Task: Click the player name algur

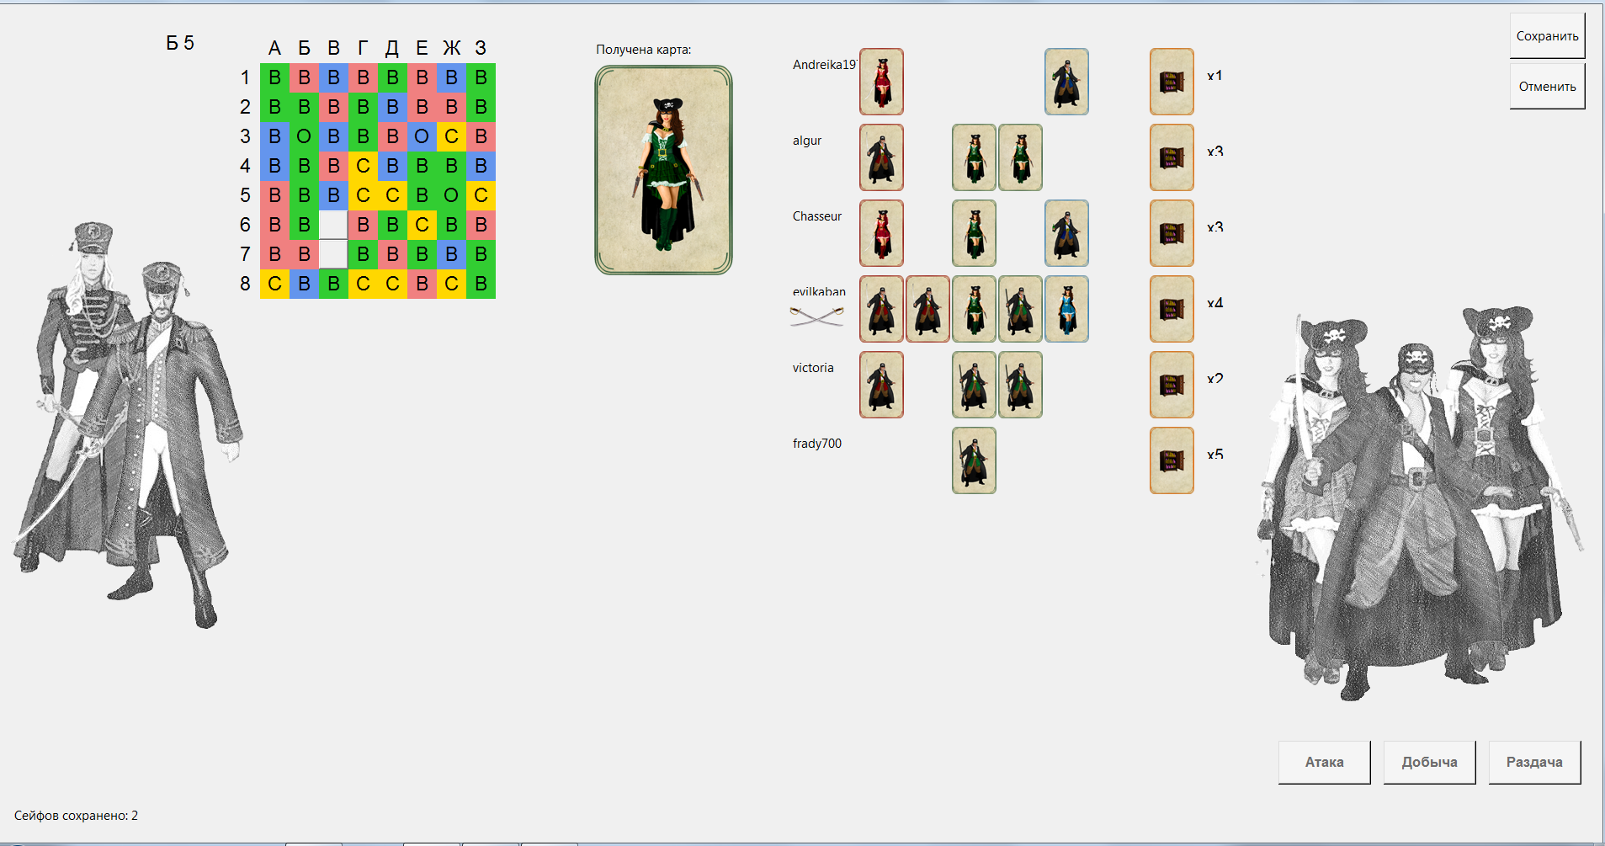Action: (x=807, y=141)
